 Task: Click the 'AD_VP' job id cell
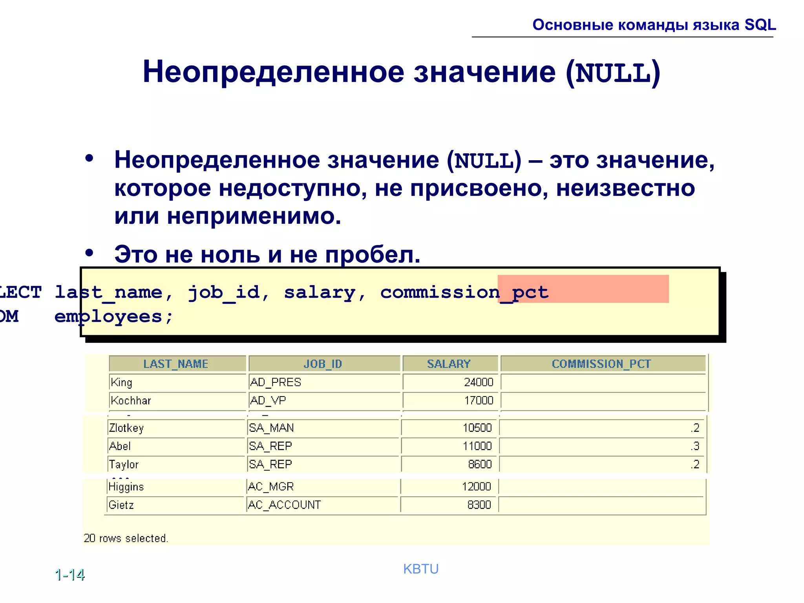[x=324, y=400]
